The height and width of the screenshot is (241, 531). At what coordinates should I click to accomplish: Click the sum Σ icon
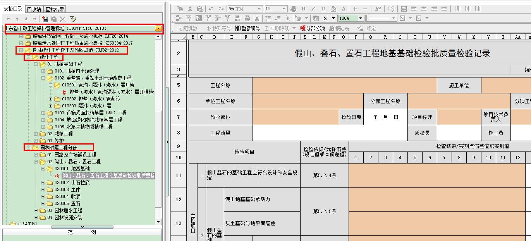(325, 18)
